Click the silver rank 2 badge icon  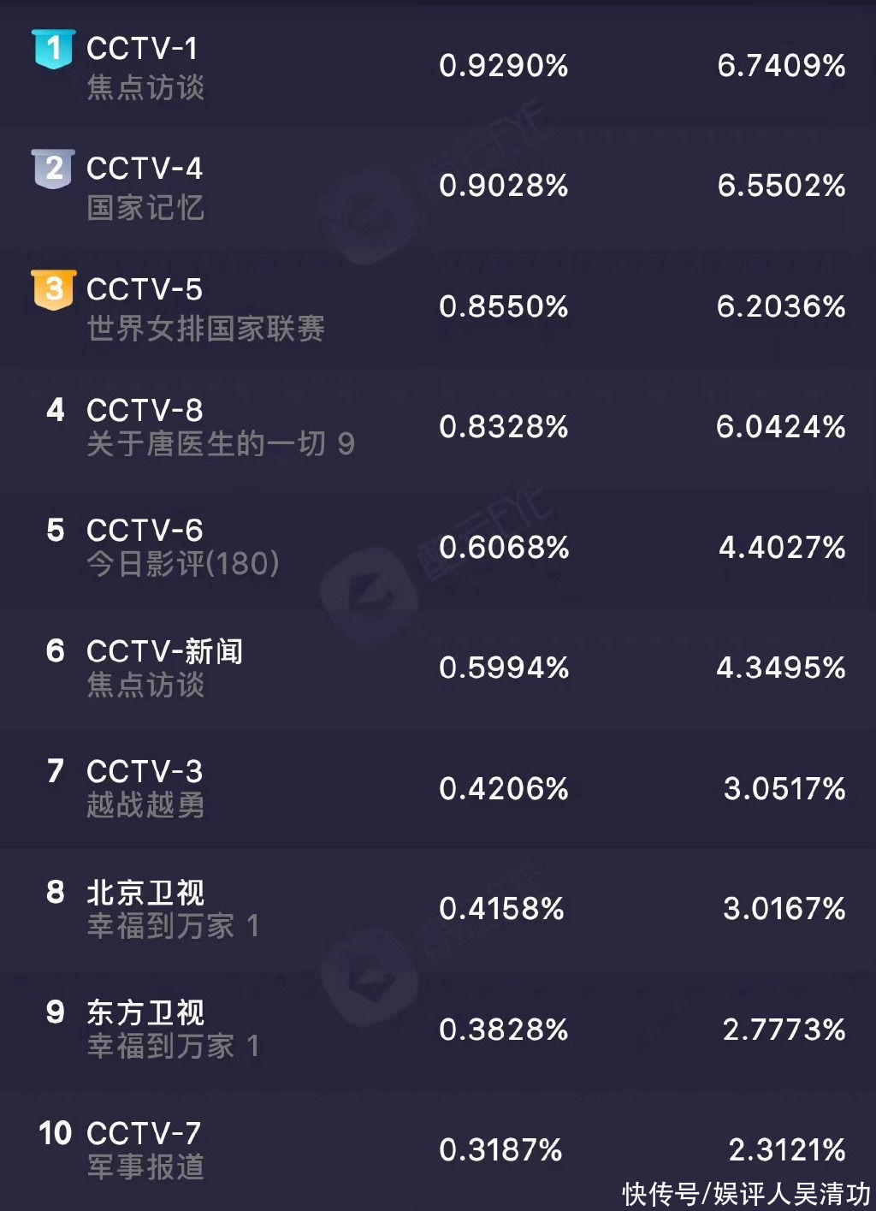[54, 169]
